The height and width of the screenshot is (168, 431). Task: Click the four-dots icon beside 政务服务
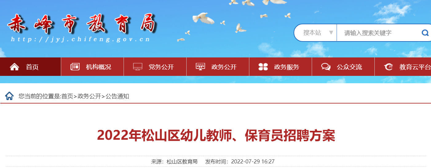click(263, 67)
